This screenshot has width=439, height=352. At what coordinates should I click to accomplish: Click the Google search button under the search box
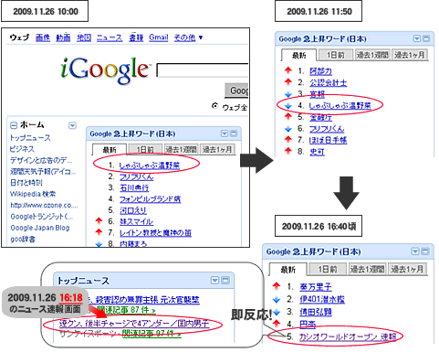coord(236,91)
